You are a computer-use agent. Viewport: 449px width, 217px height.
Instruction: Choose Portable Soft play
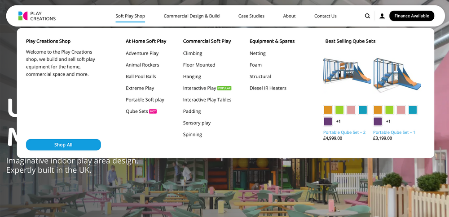145,100
